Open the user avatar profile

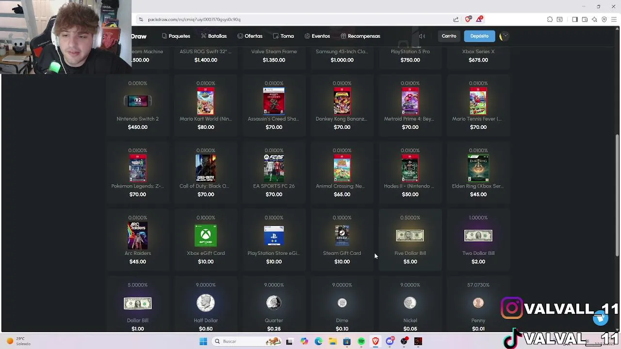click(x=504, y=36)
